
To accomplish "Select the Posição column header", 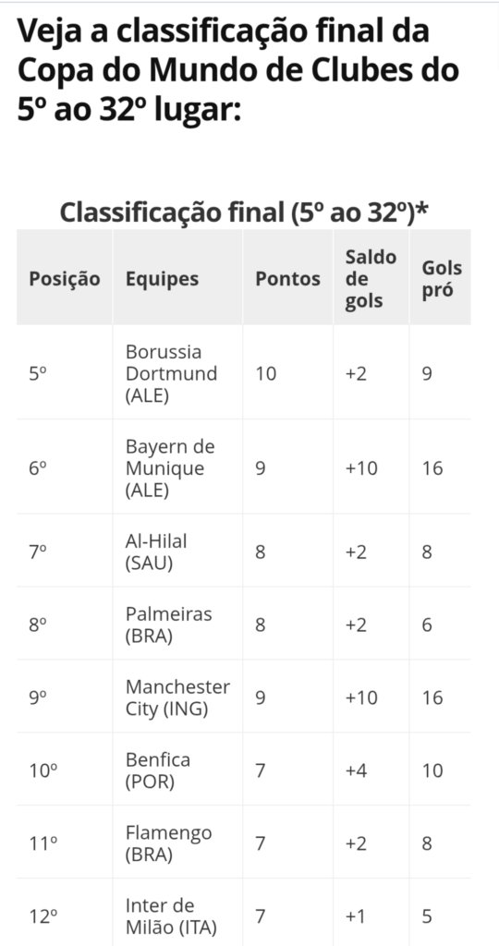I will coord(65,279).
